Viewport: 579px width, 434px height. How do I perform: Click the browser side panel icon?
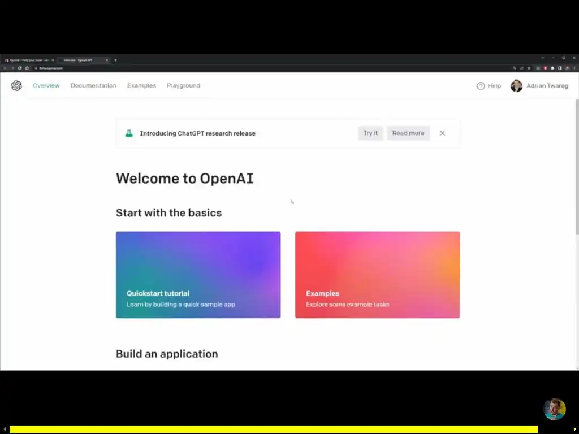560,68
